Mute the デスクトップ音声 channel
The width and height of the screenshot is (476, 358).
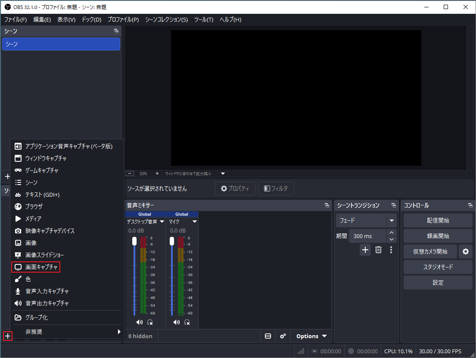(x=139, y=322)
